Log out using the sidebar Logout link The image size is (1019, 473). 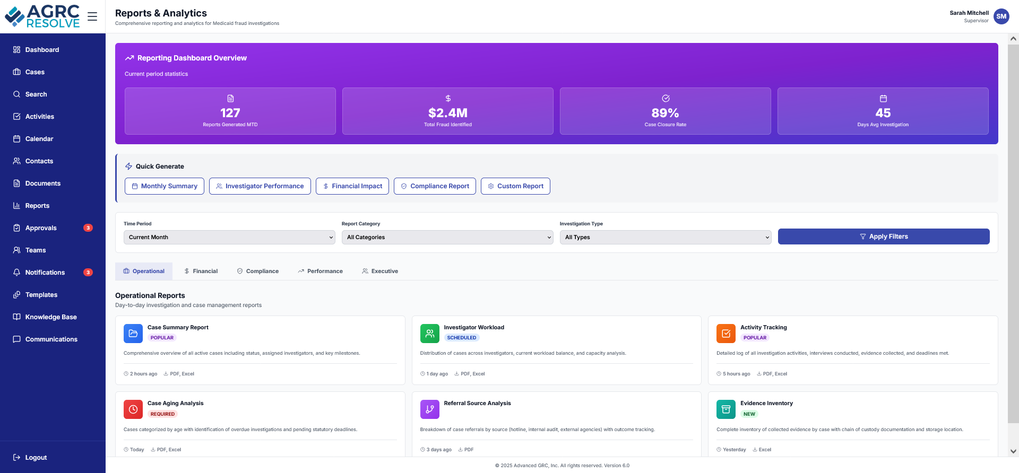tap(36, 458)
